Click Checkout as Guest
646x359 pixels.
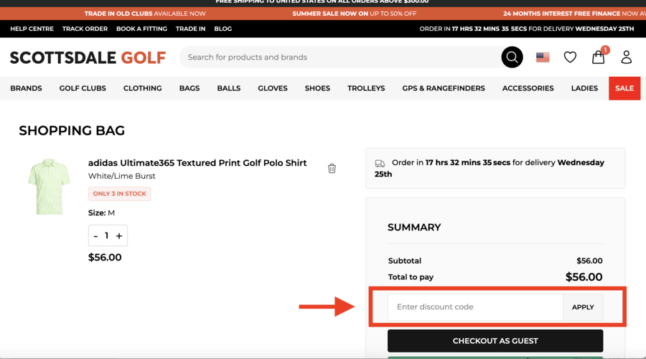495,341
